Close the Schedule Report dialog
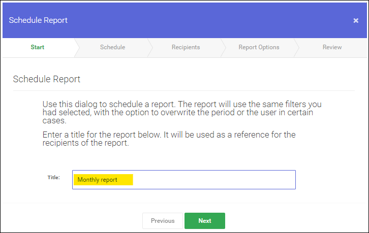Screen dimensions: 369x233 tap(356, 20)
